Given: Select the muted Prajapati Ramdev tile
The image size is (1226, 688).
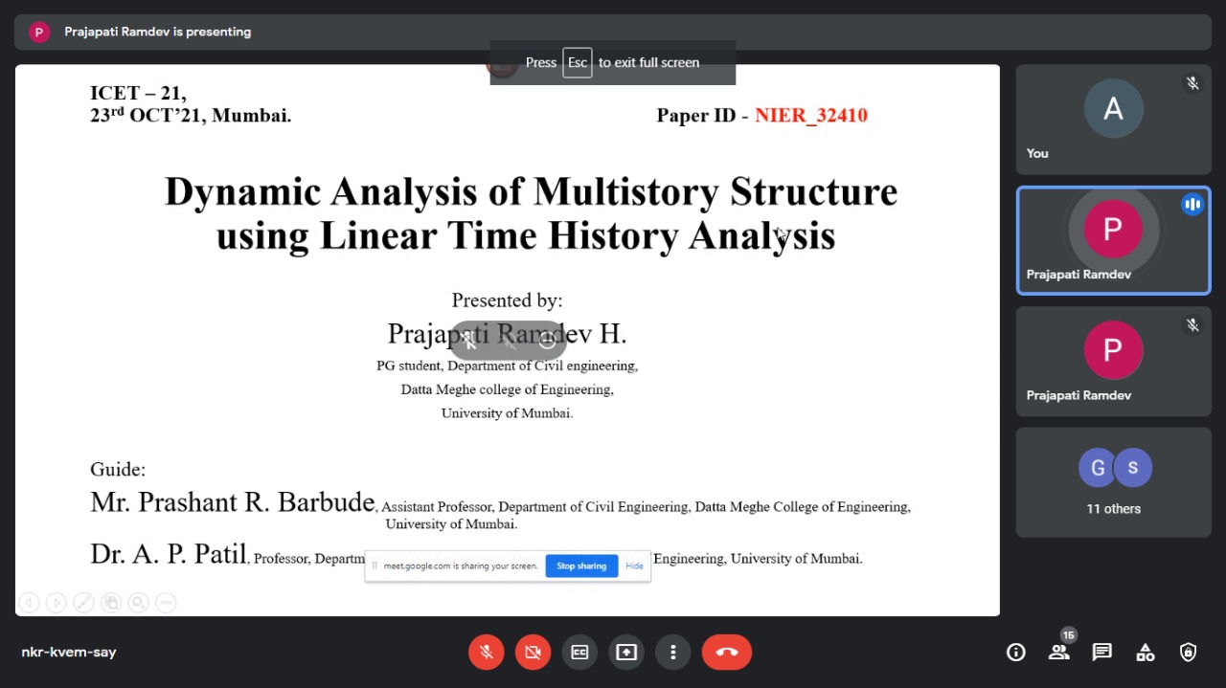Looking at the screenshot, I should point(1113,361).
